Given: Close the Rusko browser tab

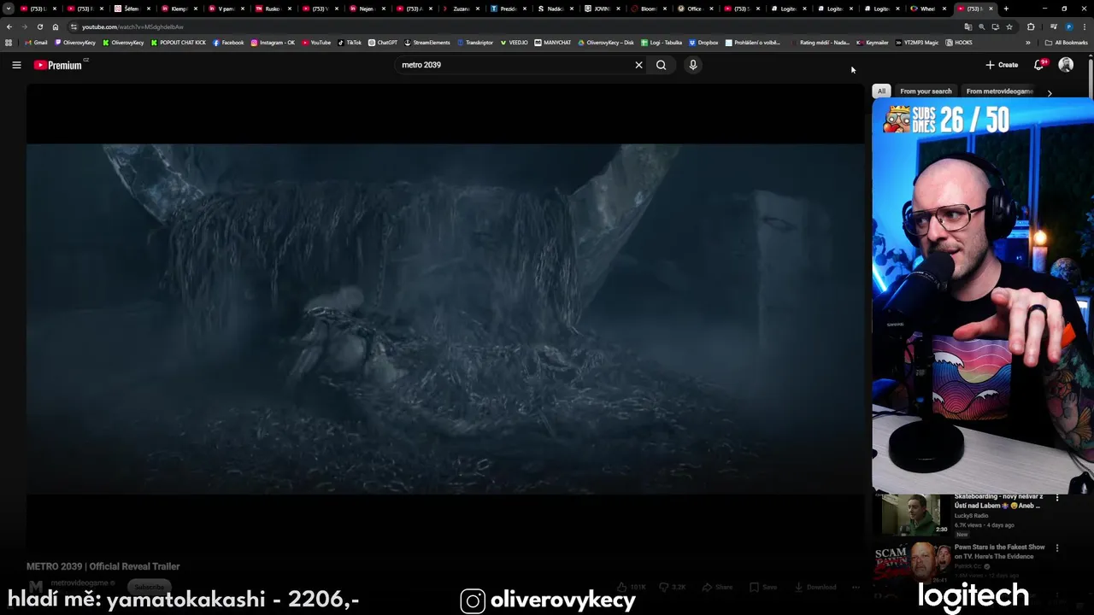Looking at the screenshot, I should point(289,9).
